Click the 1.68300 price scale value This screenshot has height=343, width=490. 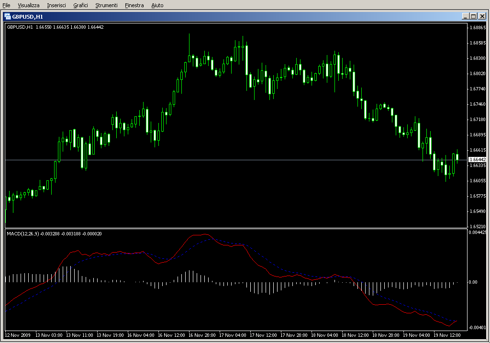click(x=478, y=58)
